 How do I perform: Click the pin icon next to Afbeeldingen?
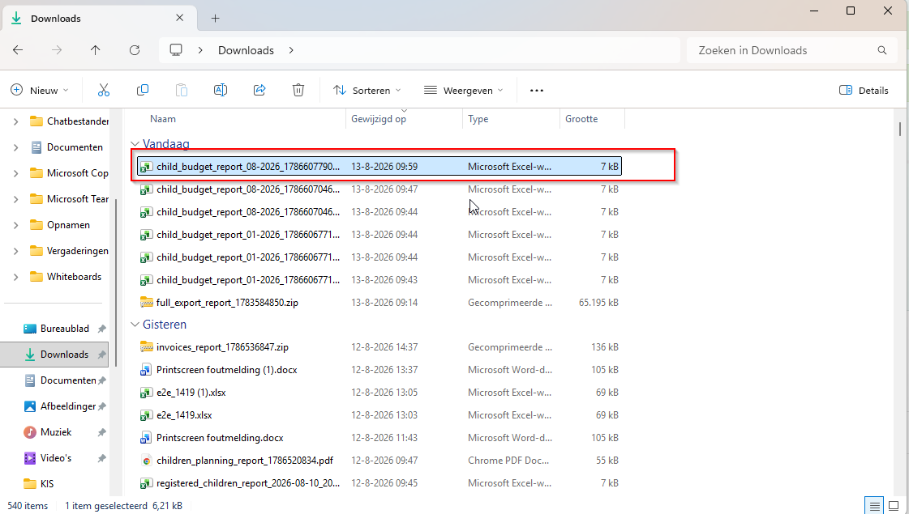point(102,406)
